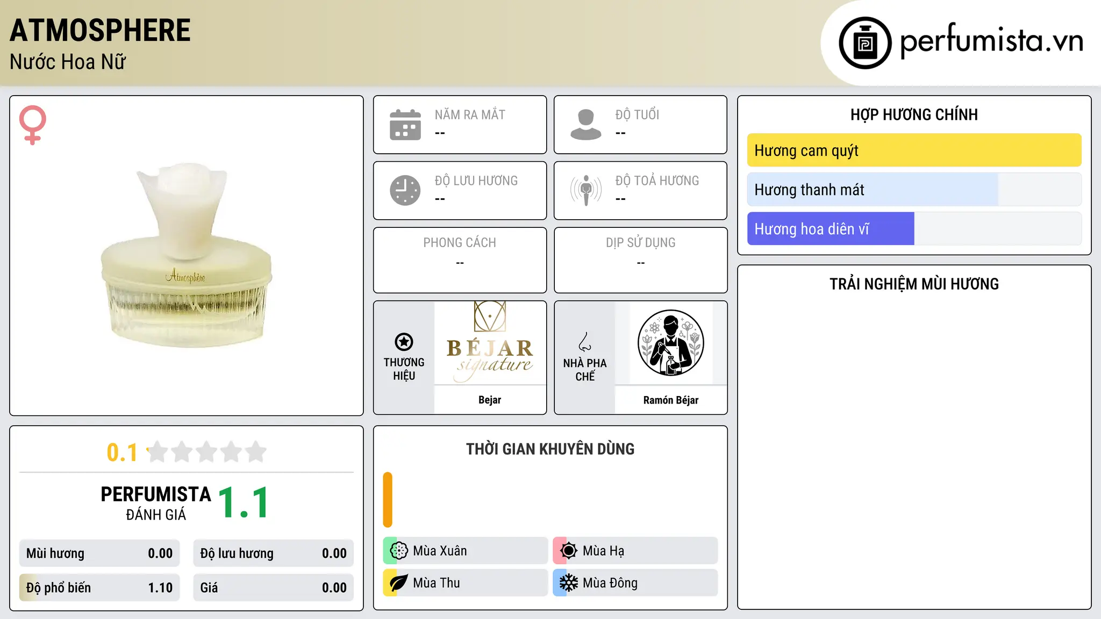The image size is (1101, 619).
Task: Click the NHÀ PHA CHẾ label
Action: click(x=585, y=370)
